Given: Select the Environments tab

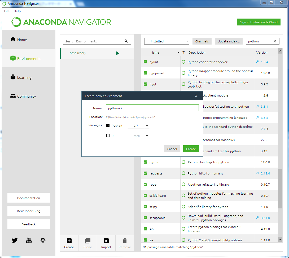Looking at the screenshot, I should coord(29,58).
